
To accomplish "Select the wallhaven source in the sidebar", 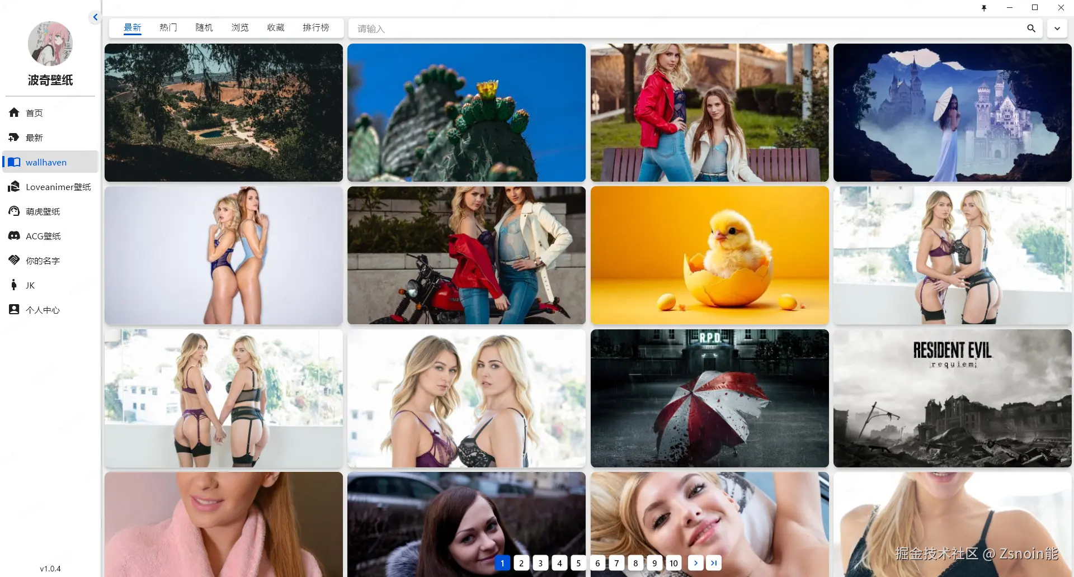I will tap(50, 162).
